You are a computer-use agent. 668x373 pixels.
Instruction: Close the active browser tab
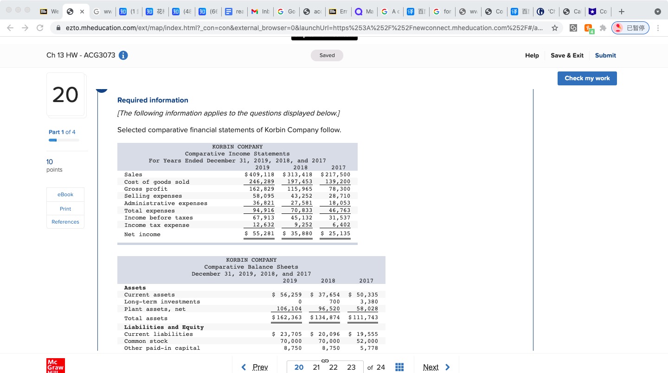[x=82, y=11]
